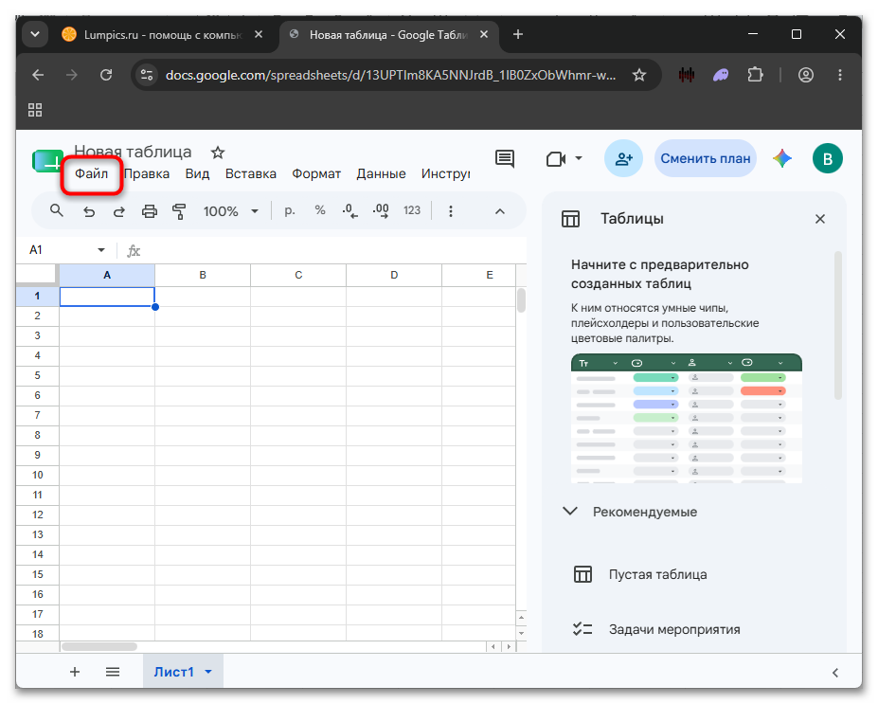Open the Лист1 tab dropdown arrow

click(208, 672)
